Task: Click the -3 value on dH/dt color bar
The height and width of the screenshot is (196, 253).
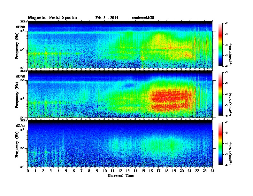Action: (x=226, y=34)
